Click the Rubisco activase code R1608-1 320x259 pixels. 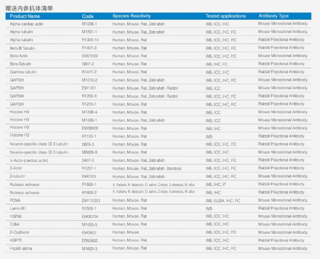pos(90,184)
